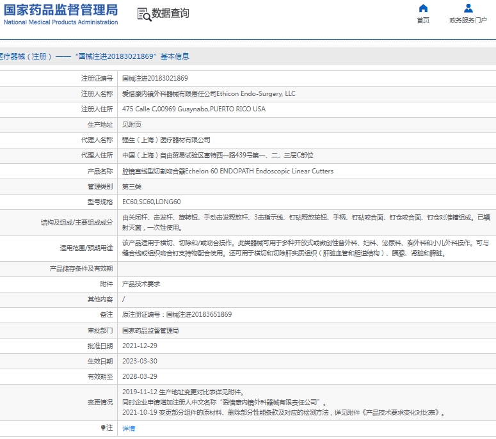Click the 数据查询 search document icon

pos(144,14)
